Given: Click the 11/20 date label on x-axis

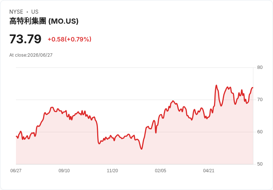Looking at the screenshot, I should coord(112,171).
